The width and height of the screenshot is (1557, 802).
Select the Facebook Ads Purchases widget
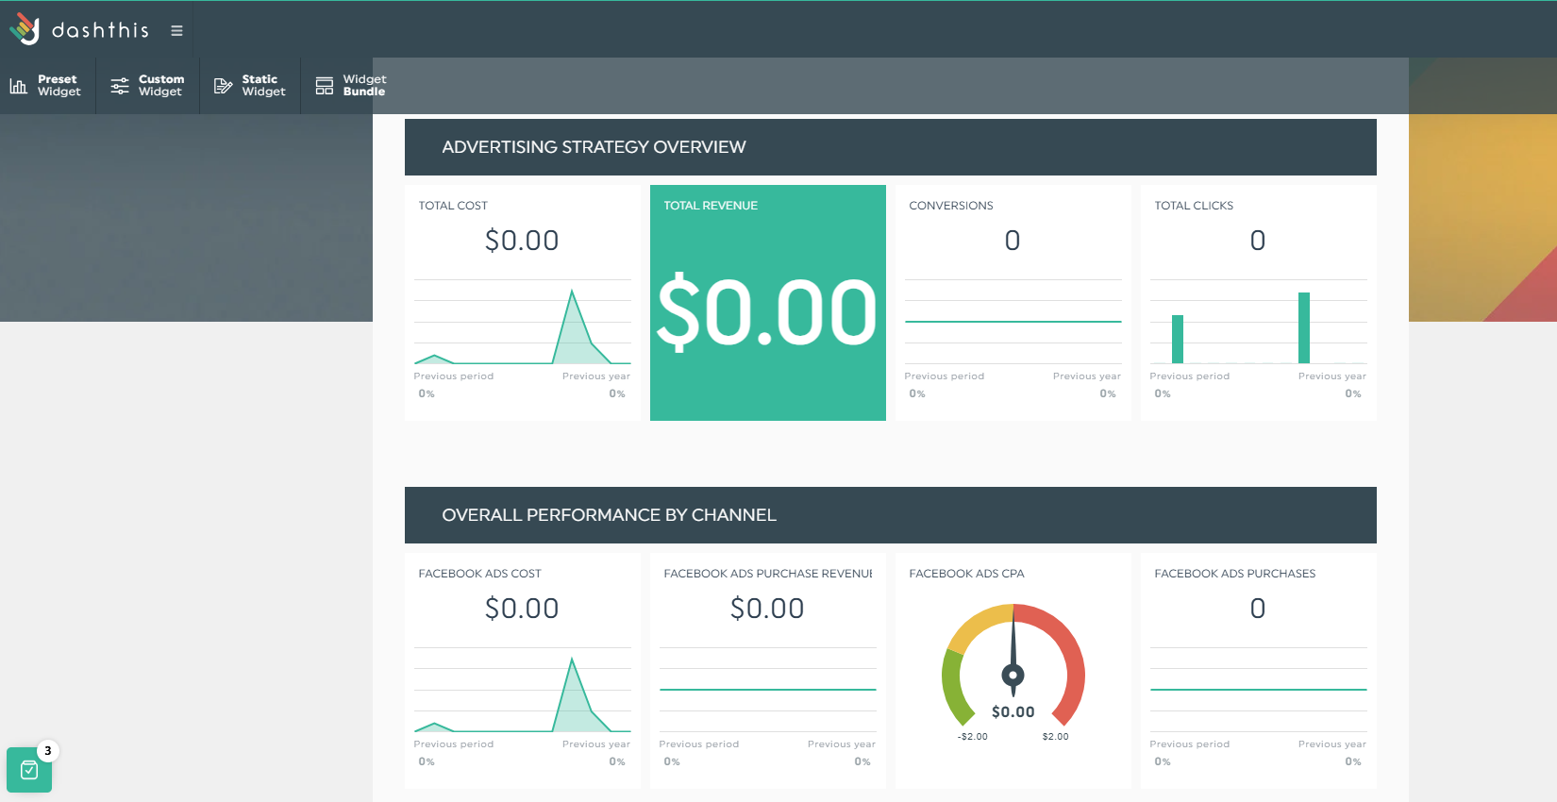pyautogui.click(x=1259, y=671)
